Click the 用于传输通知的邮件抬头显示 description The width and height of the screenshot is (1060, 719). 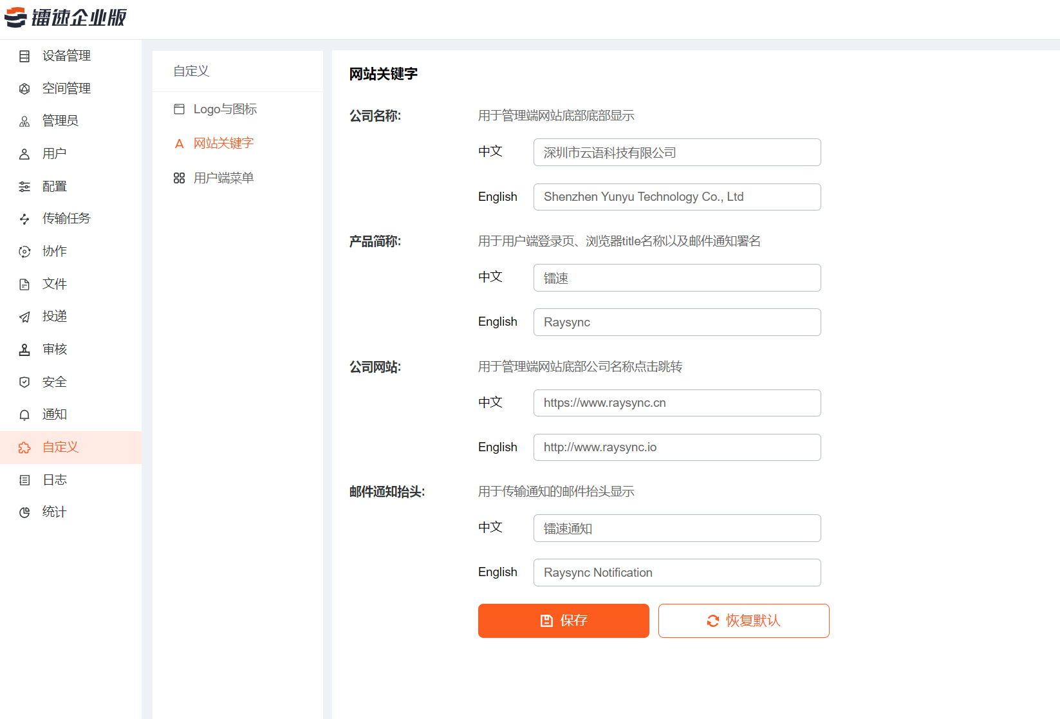[556, 492]
